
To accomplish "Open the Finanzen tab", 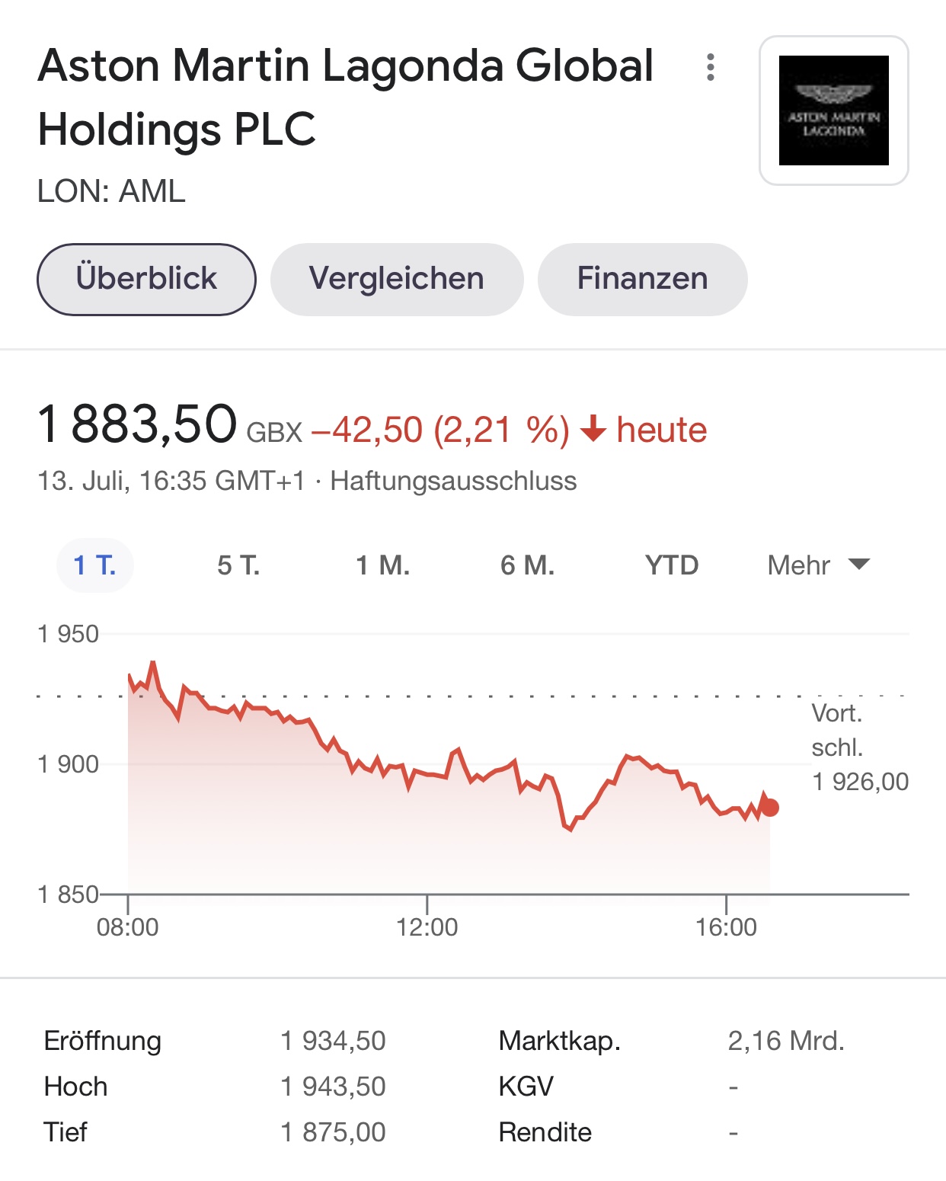I will pyautogui.click(x=642, y=279).
